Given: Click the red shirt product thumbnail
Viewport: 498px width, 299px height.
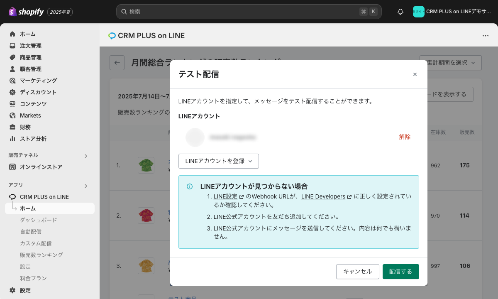Looking at the screenshot, I should tap(146, 216).
